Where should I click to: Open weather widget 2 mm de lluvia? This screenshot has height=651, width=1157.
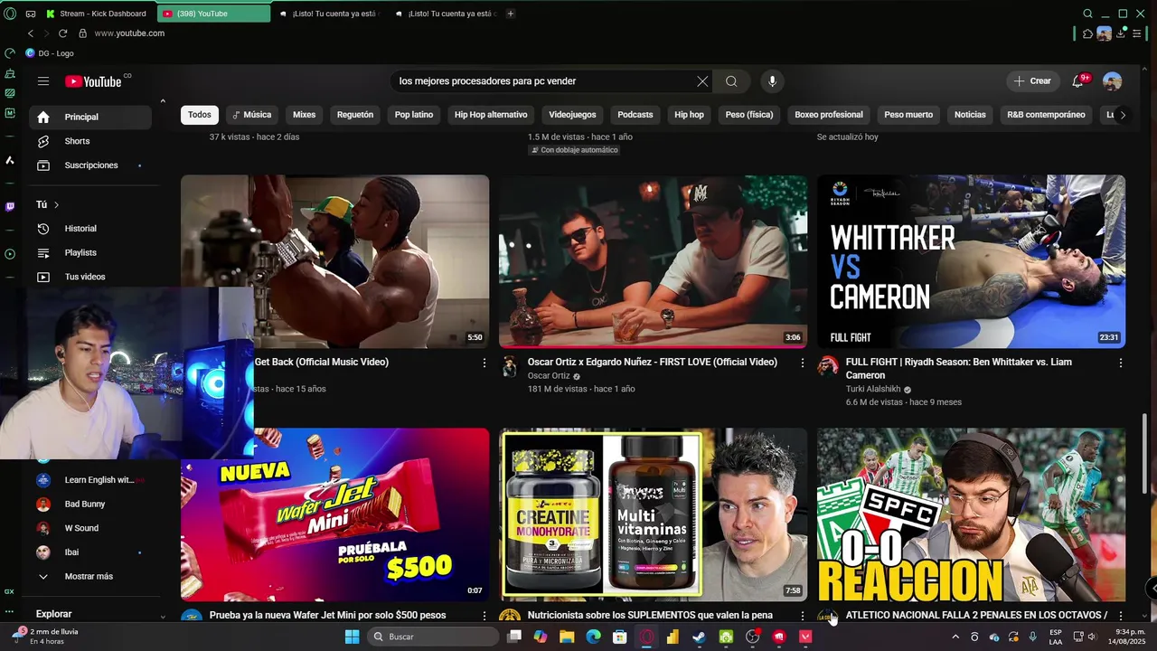point(47,637)
